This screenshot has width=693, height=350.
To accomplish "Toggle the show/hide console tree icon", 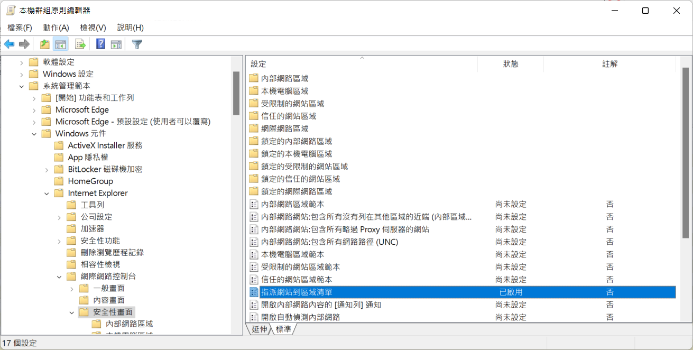I will coord(61,44).
